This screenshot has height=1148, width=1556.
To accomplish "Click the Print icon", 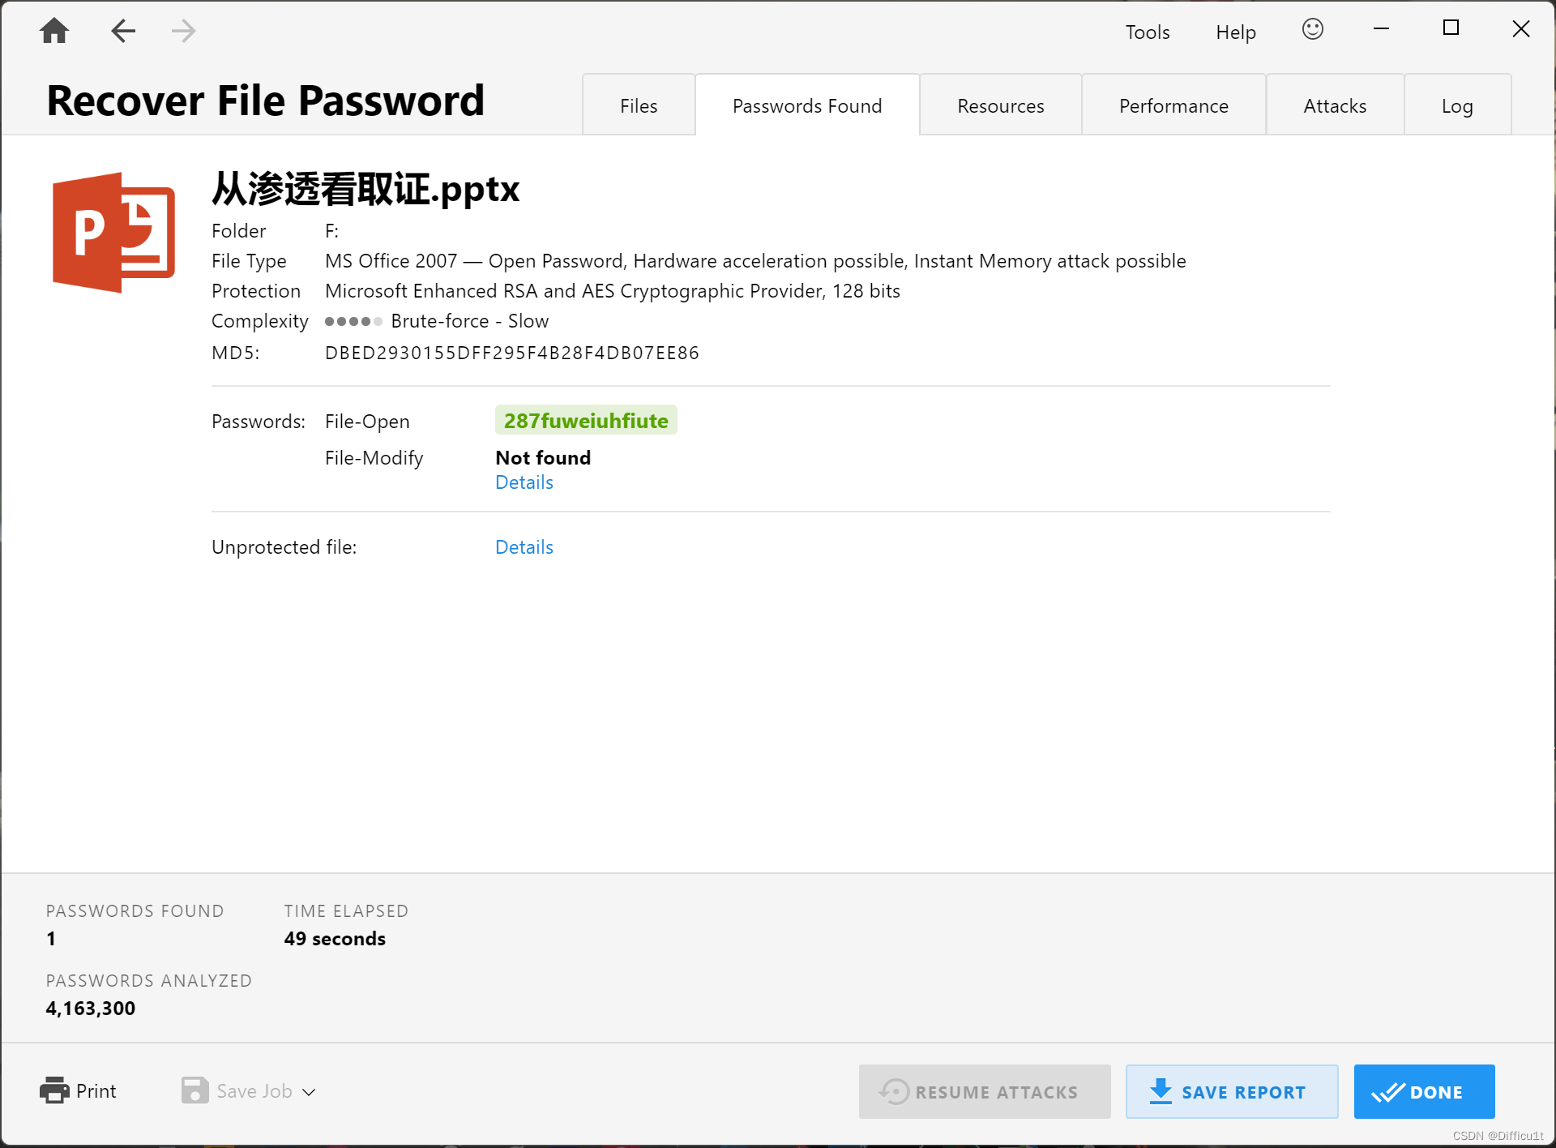I will pyautogui.click(x=54, y=1090).
